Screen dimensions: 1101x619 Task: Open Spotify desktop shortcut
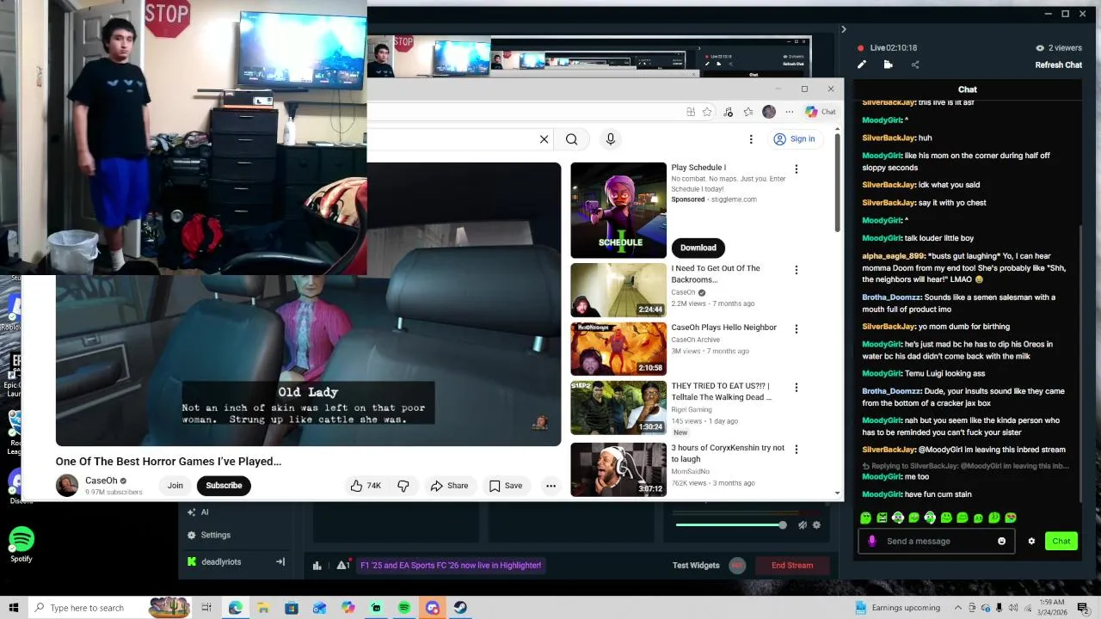[22, 544]
